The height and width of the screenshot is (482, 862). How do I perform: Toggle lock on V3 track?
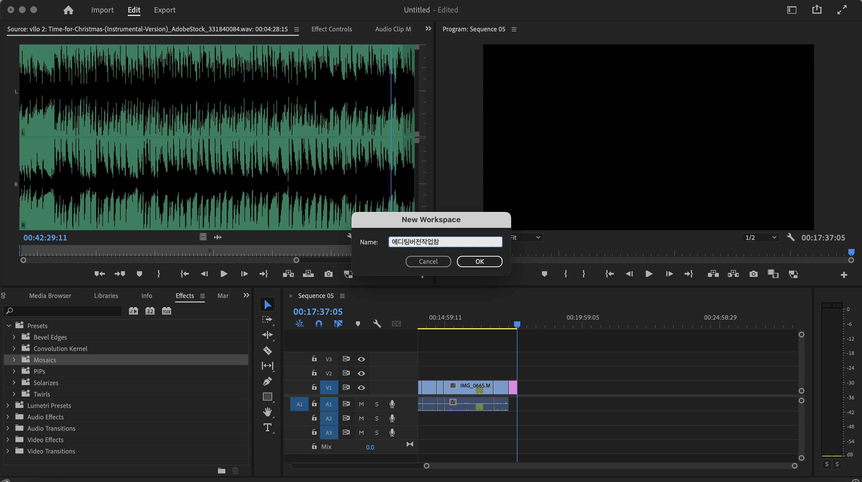pos(314,359)
